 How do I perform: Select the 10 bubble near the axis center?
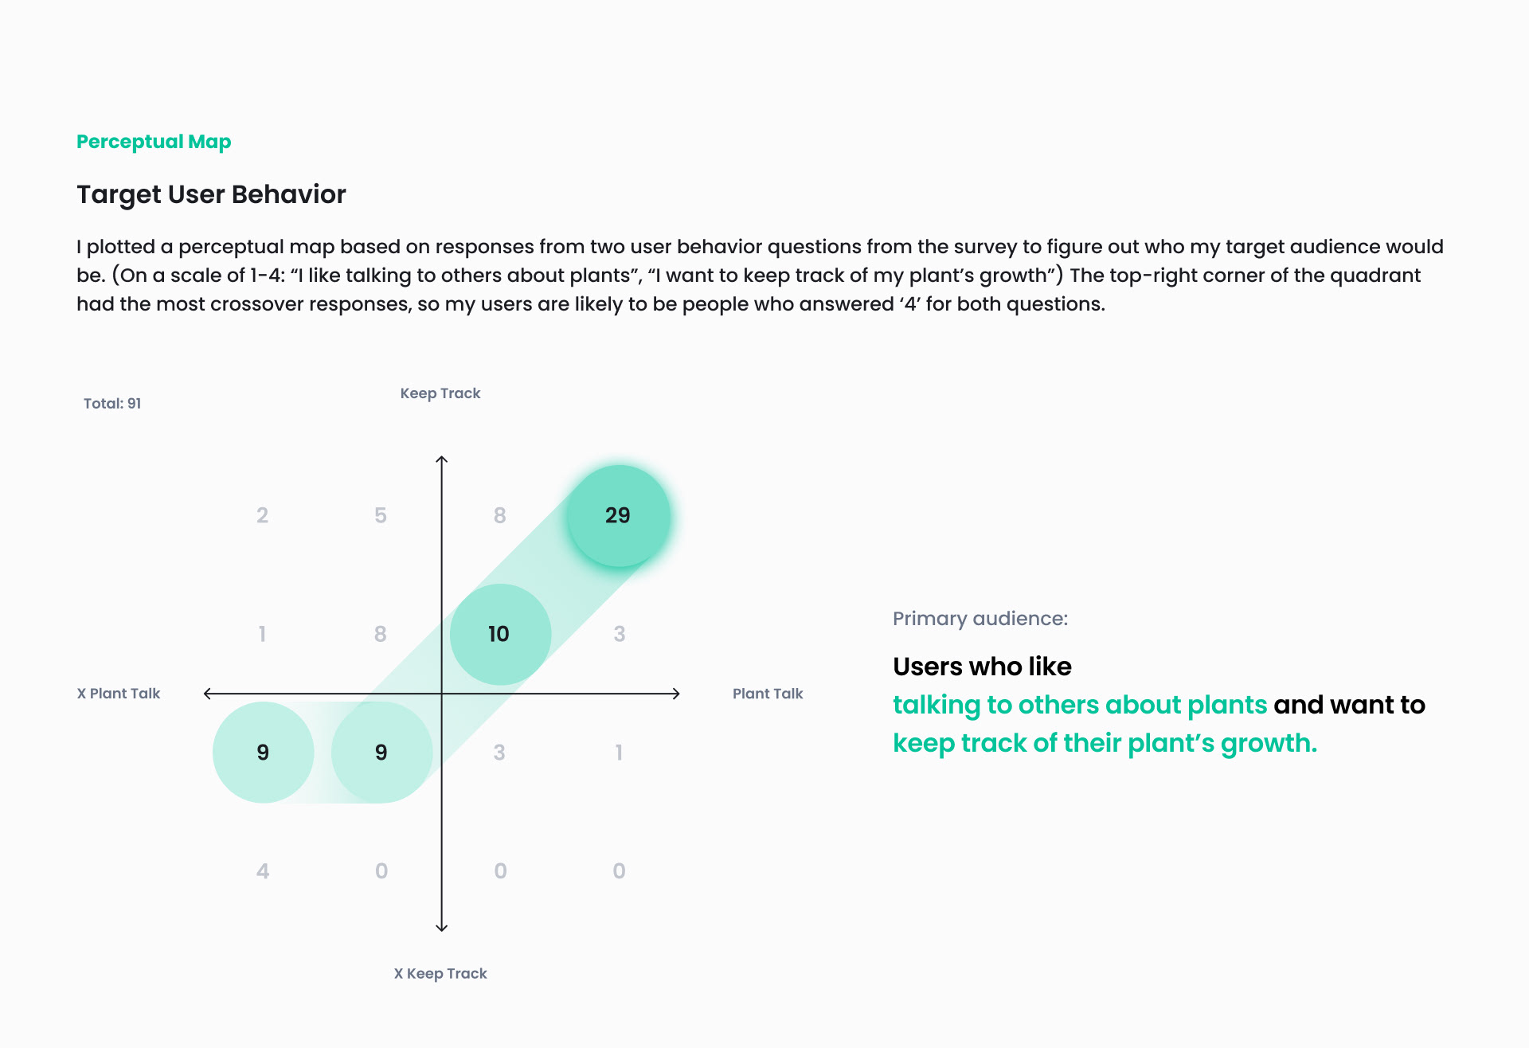click(500, 634)
